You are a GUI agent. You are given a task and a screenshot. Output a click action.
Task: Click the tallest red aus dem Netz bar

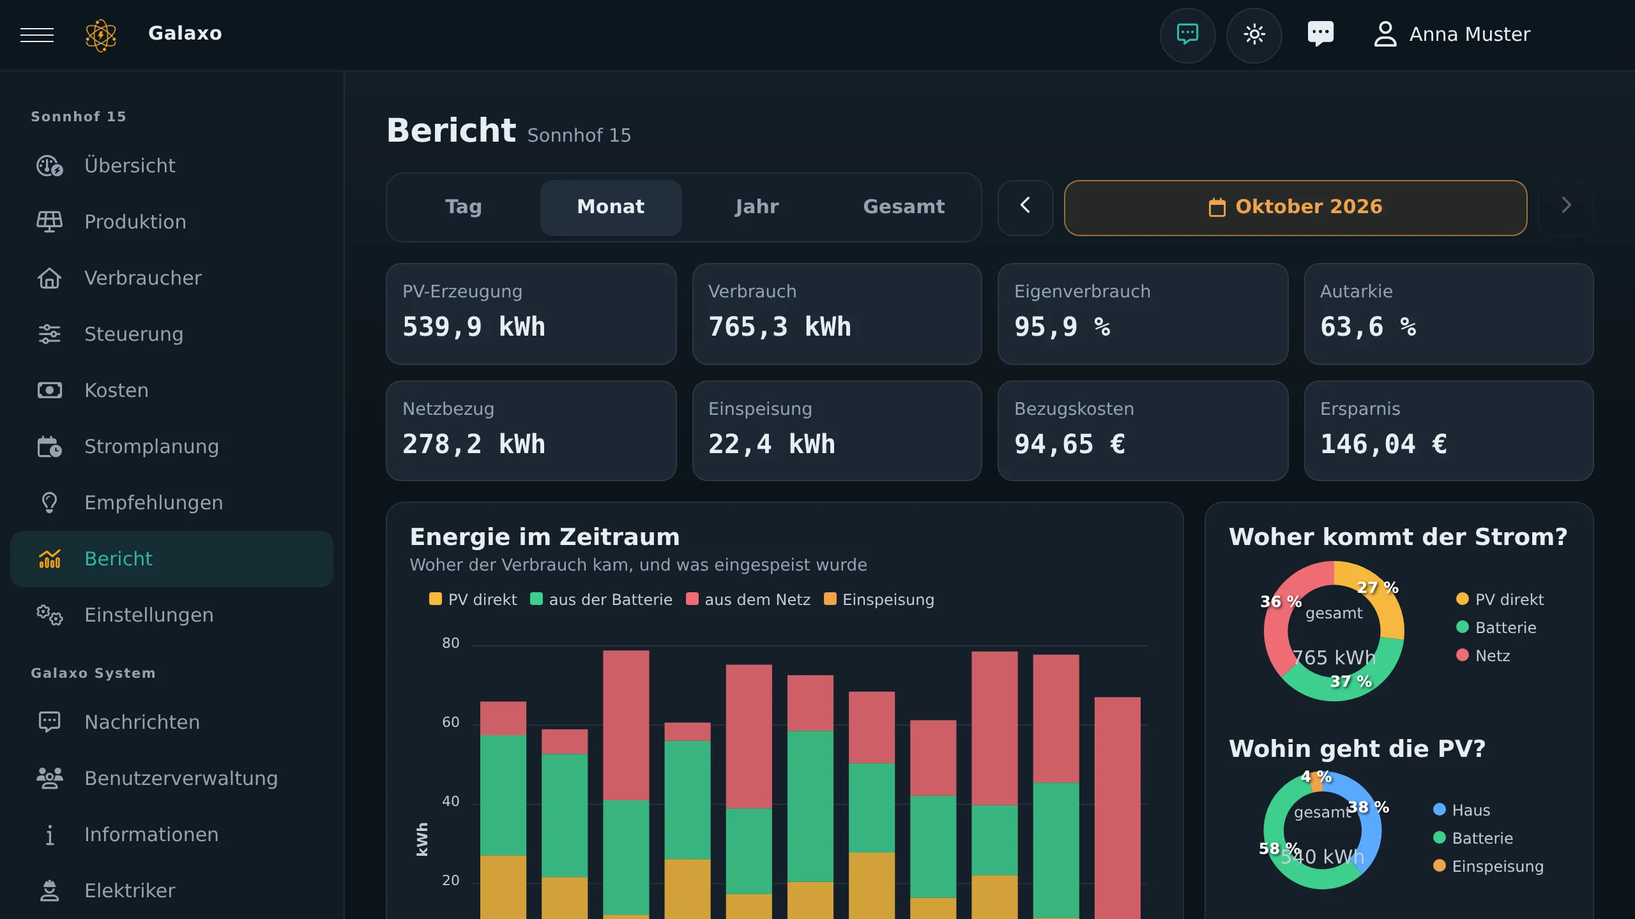[x=1117, y=807]
